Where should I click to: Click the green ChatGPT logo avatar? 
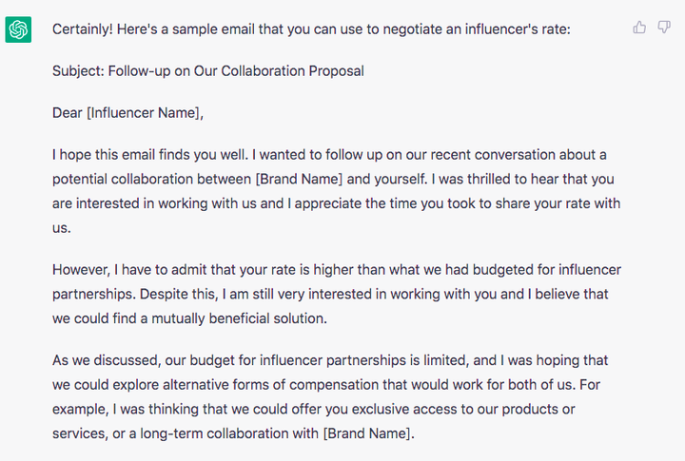click(x=18, y=29)
